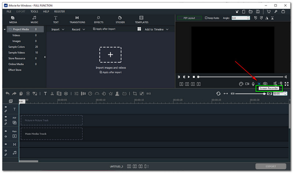Select Sample Videos in media list
Screen dimensions: 293x173
click(16, 53)
